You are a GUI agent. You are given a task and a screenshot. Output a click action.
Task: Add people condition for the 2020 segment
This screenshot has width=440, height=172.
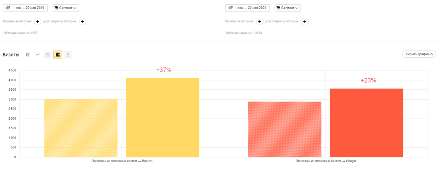pos(305,21)
